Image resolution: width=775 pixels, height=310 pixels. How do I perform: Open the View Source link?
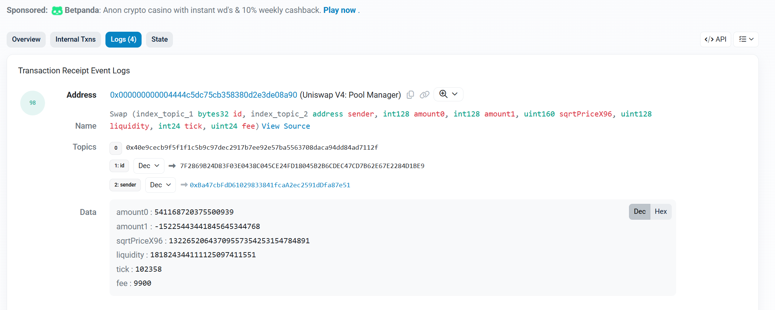coord(286,126)
